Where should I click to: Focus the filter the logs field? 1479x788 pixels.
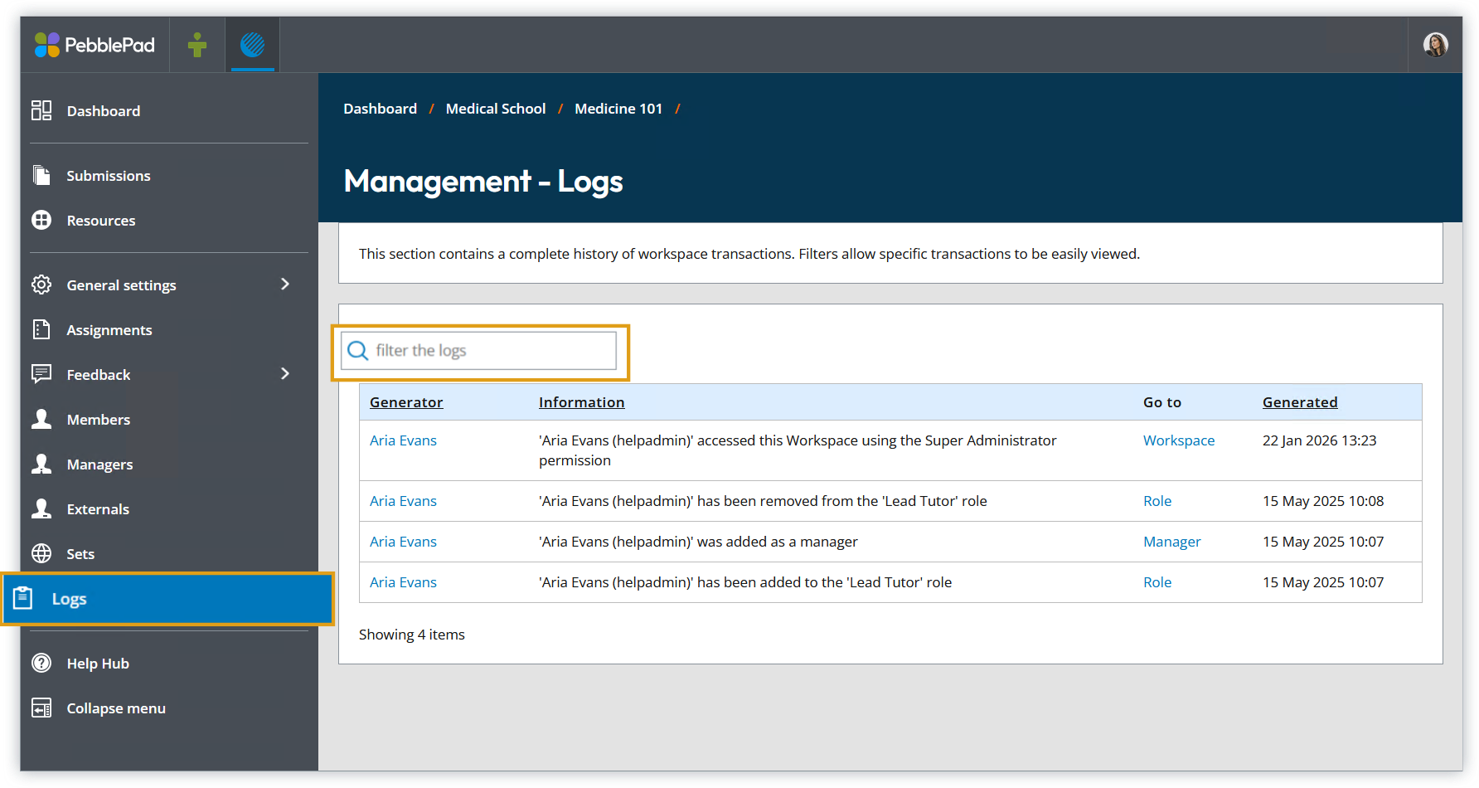click(493, 351)
